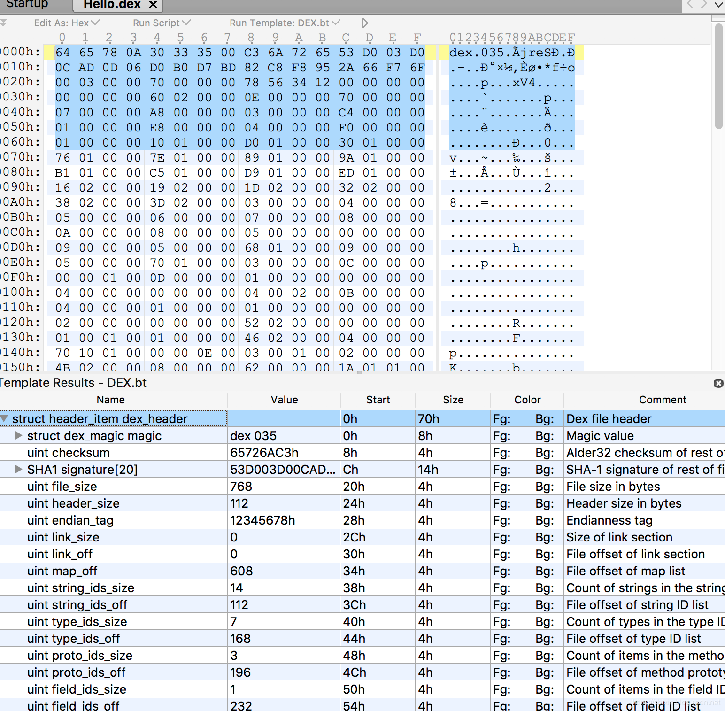The width and height of the screenshot is (725, 711).
Task: Select the uint string_ids_size row
Action: (362, 587)
